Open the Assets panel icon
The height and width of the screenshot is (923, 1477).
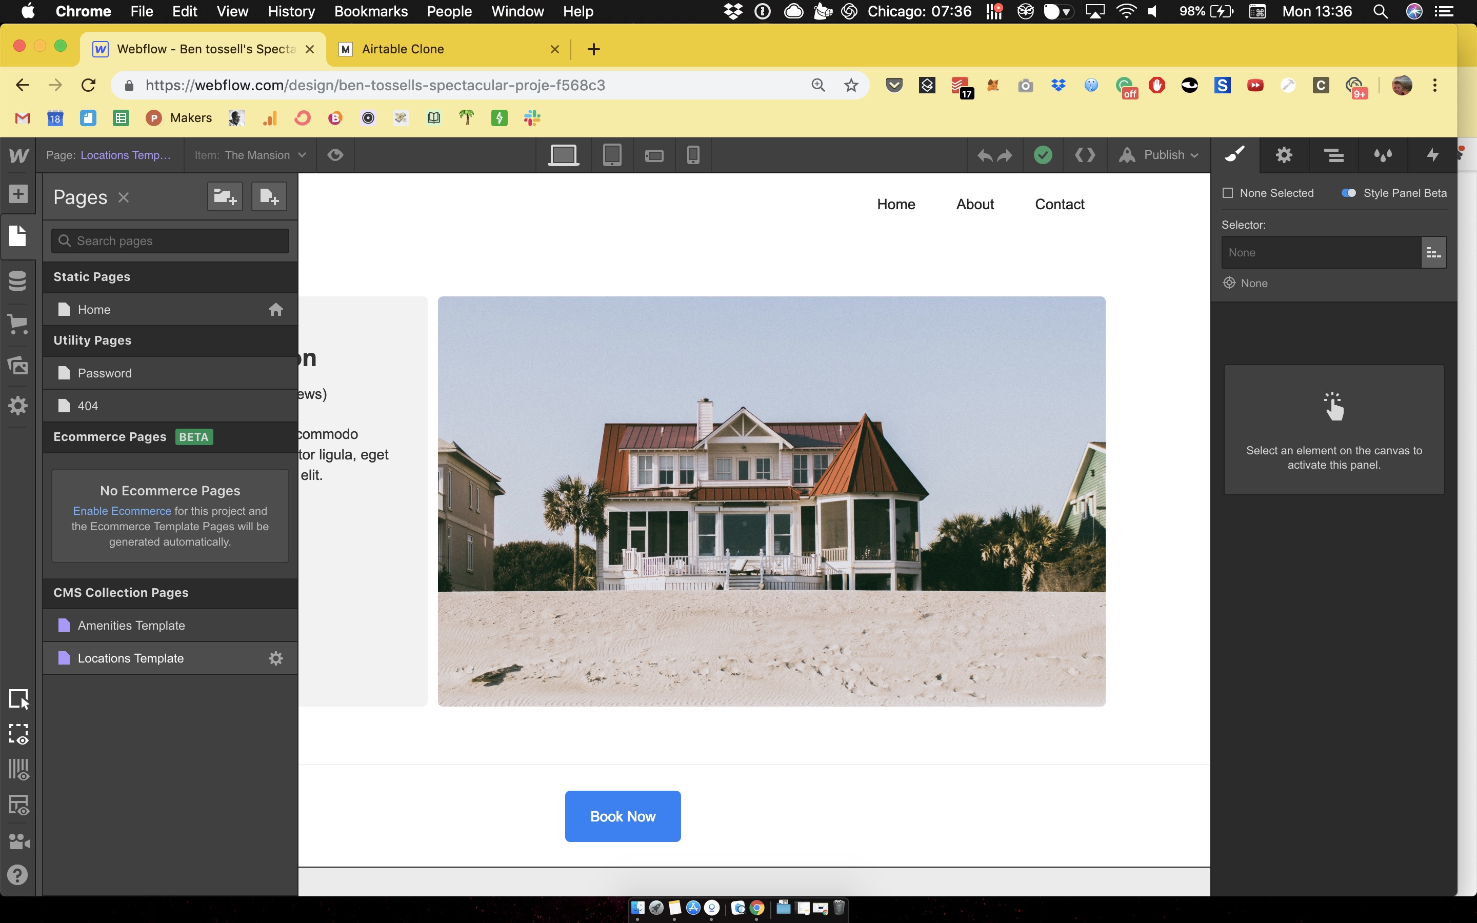18,366
